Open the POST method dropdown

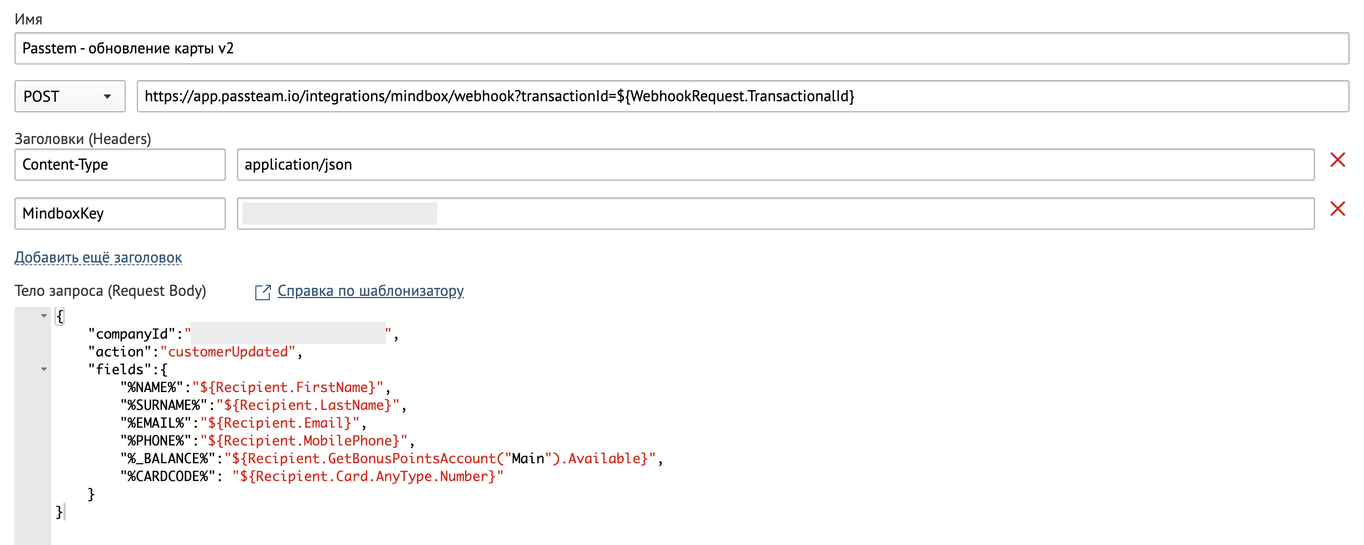70,96
